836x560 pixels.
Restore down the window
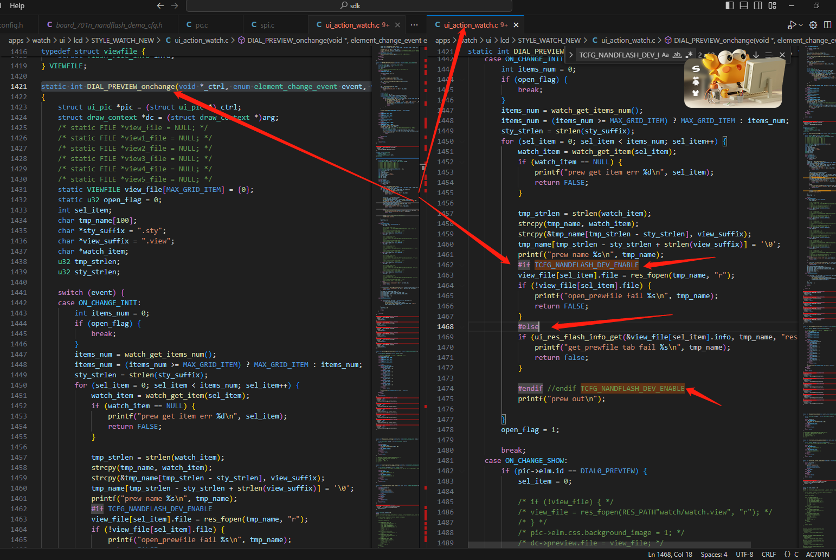[816, 5]
